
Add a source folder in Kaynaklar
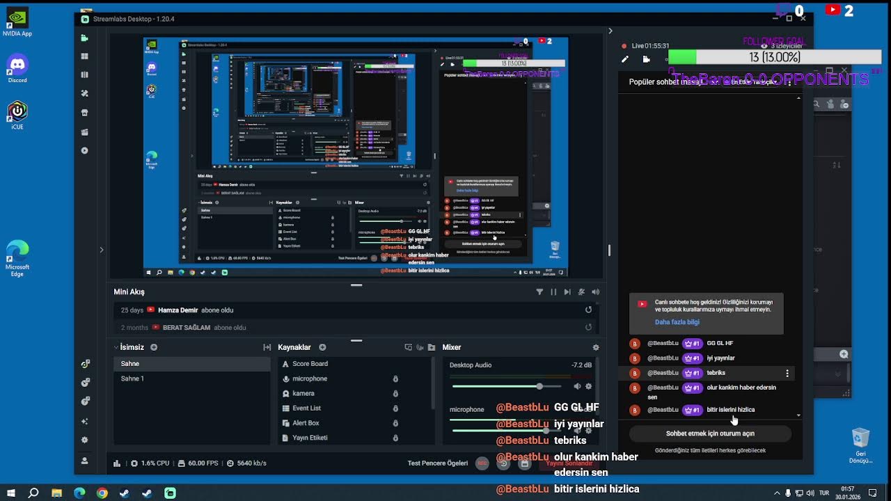tap(432, 347)
